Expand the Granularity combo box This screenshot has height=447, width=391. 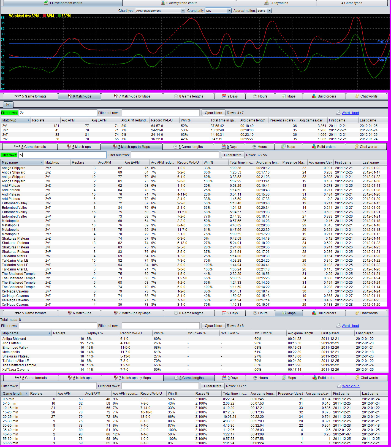tap(229, 10)
